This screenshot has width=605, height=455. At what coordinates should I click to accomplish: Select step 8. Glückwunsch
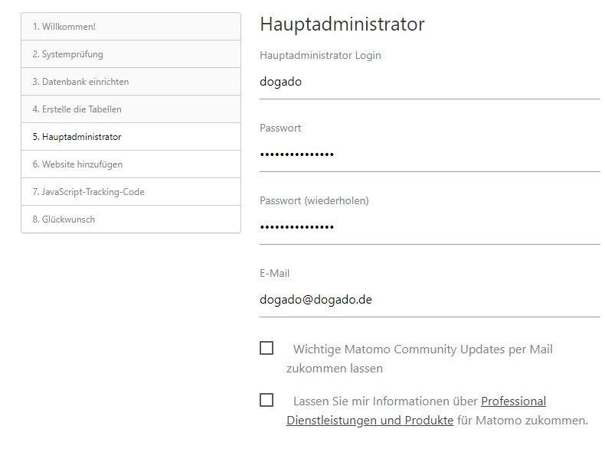[x=64, y=219]
